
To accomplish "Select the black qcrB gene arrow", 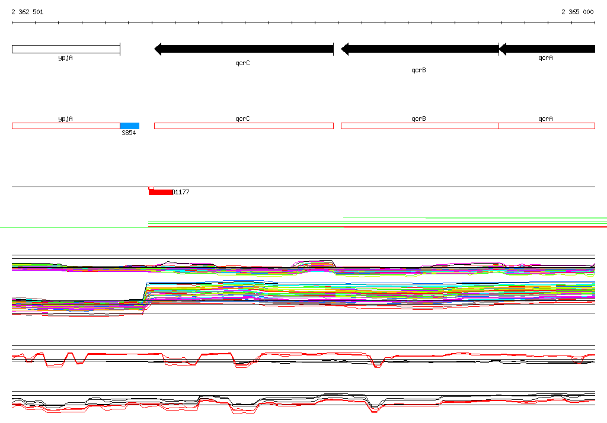I will point(420,49).
